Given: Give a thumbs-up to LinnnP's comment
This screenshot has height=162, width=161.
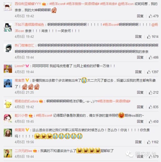Looking at the screenshot, I should click(x=153, y=72).
